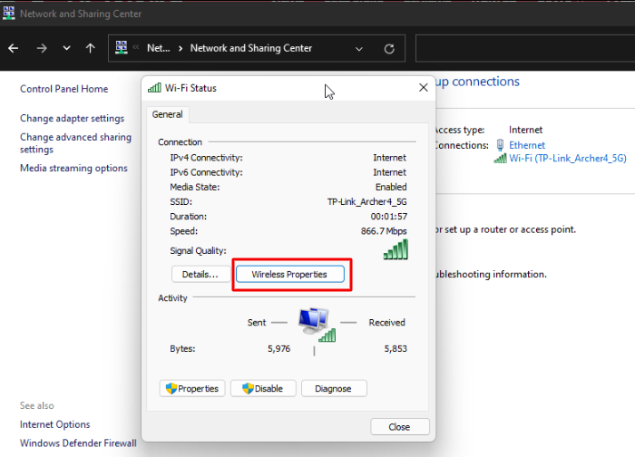
Task: Click the Signal Quality bars icon
Action: point(396,249)
